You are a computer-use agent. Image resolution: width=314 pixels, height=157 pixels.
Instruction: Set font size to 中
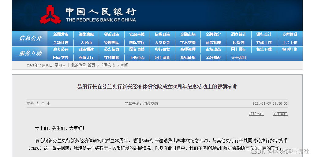pos(43,103)
